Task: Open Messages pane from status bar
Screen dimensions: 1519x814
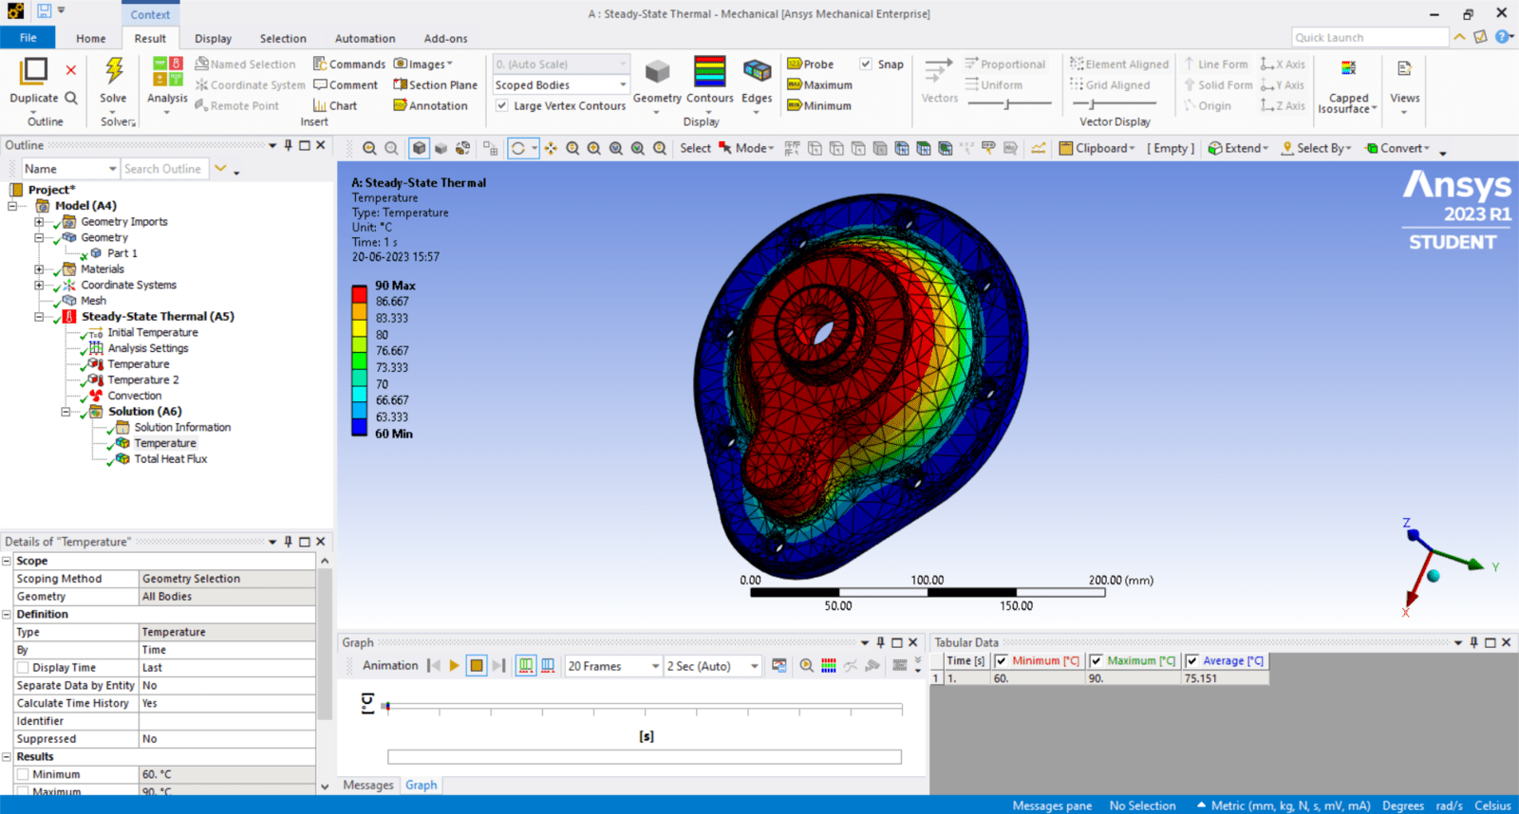Action: coord(1052,805)
